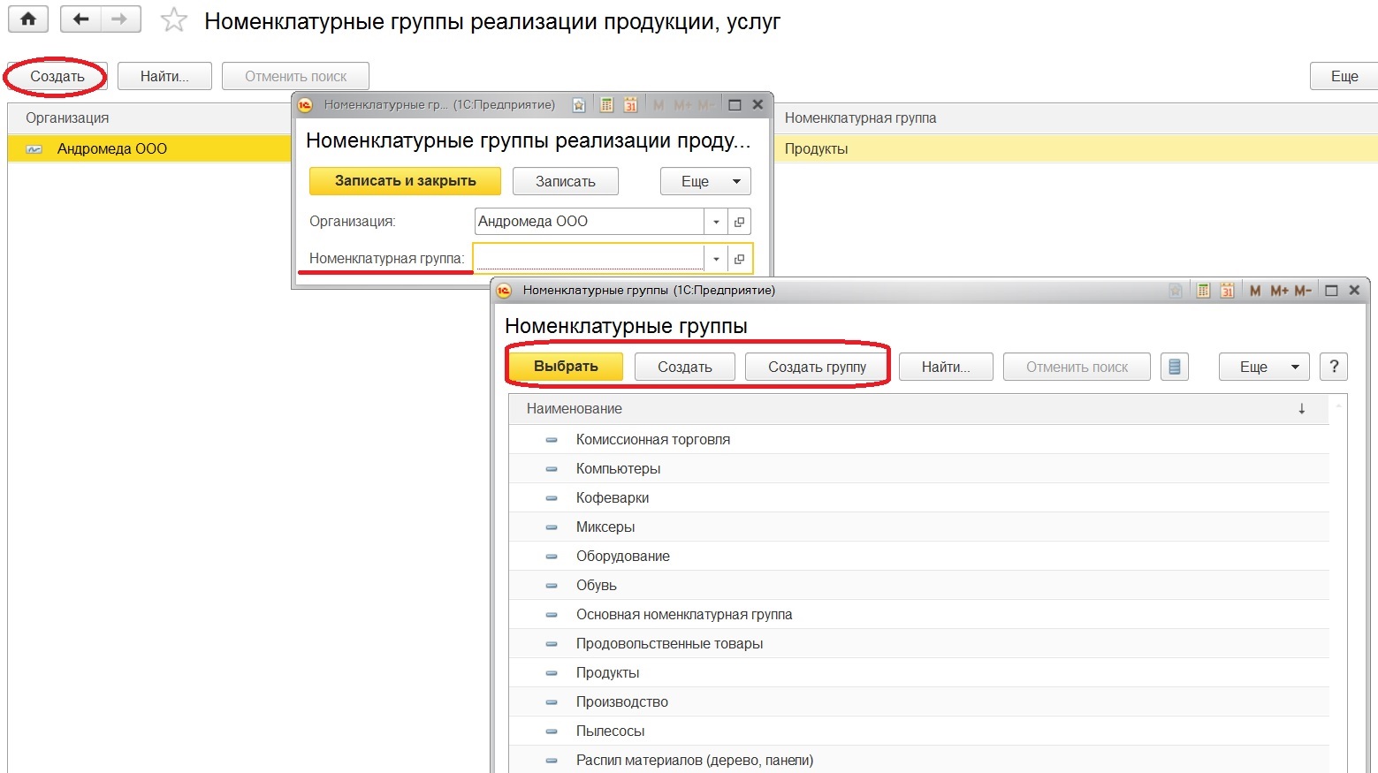Image resolution: width=1378 pixels, height=773 pixels.
Task: Click the M+ memory button in picker
Action: click(x=1279, y=291)
